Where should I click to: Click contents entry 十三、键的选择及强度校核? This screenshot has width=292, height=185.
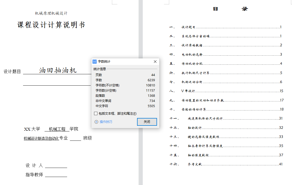[226, 137]
